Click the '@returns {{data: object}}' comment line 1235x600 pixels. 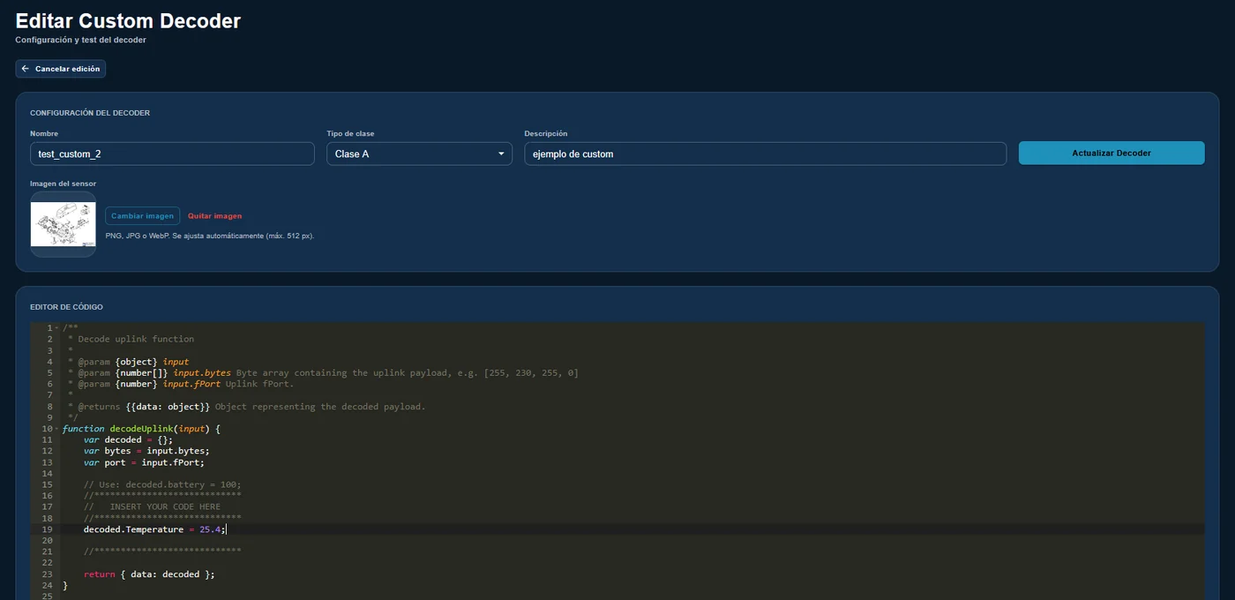point(247,407)
